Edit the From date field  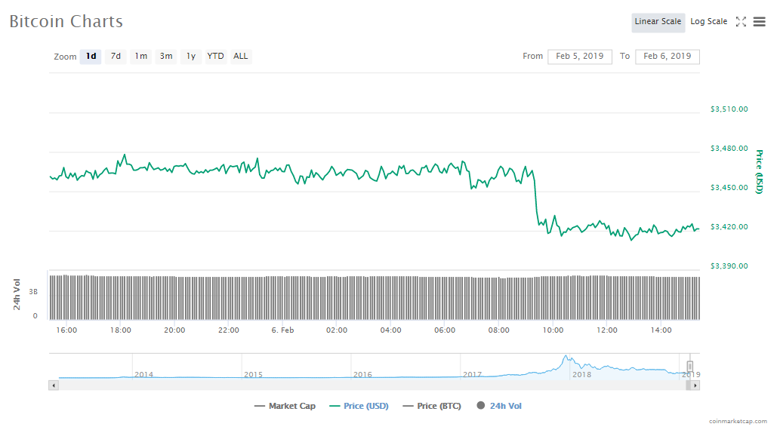point(580,57)
